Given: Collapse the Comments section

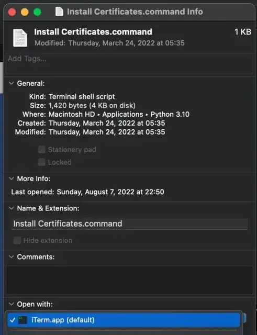Looking at the screenshot, I should point(12,256).
